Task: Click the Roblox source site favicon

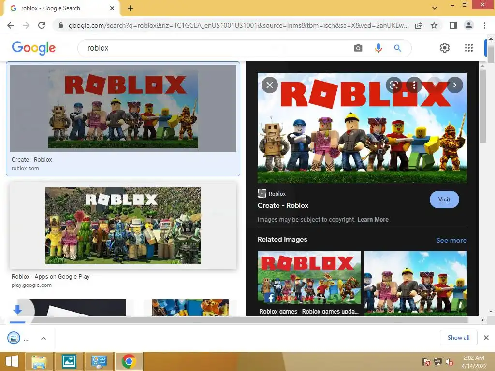Action: tap(262, 193)
